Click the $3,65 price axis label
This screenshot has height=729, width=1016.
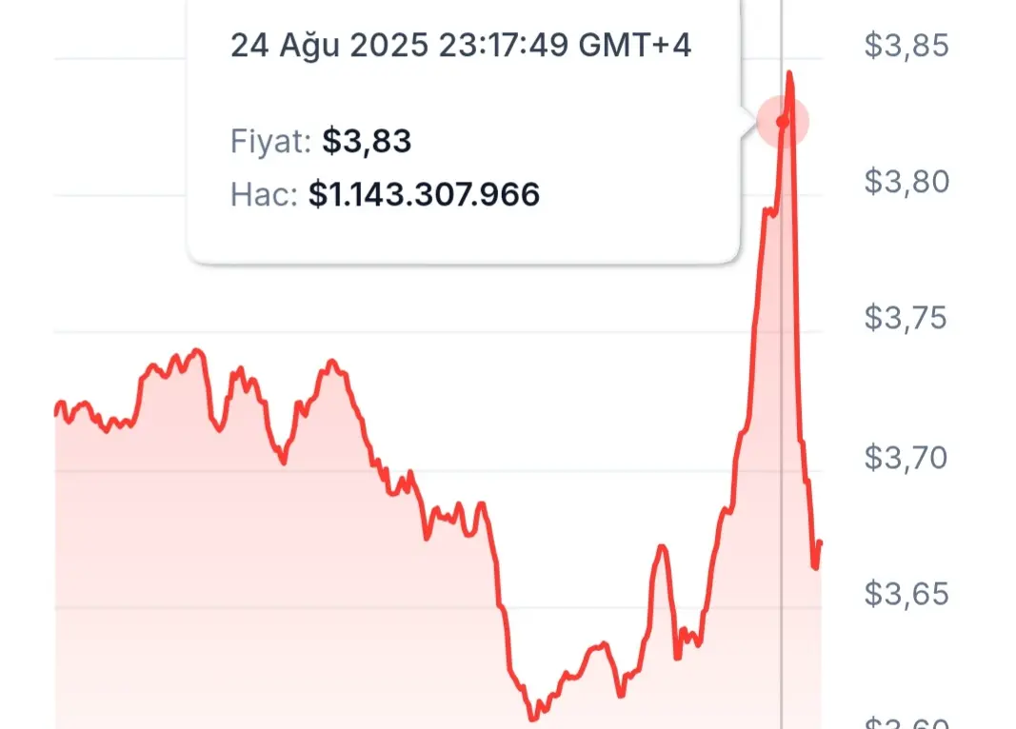906,593
